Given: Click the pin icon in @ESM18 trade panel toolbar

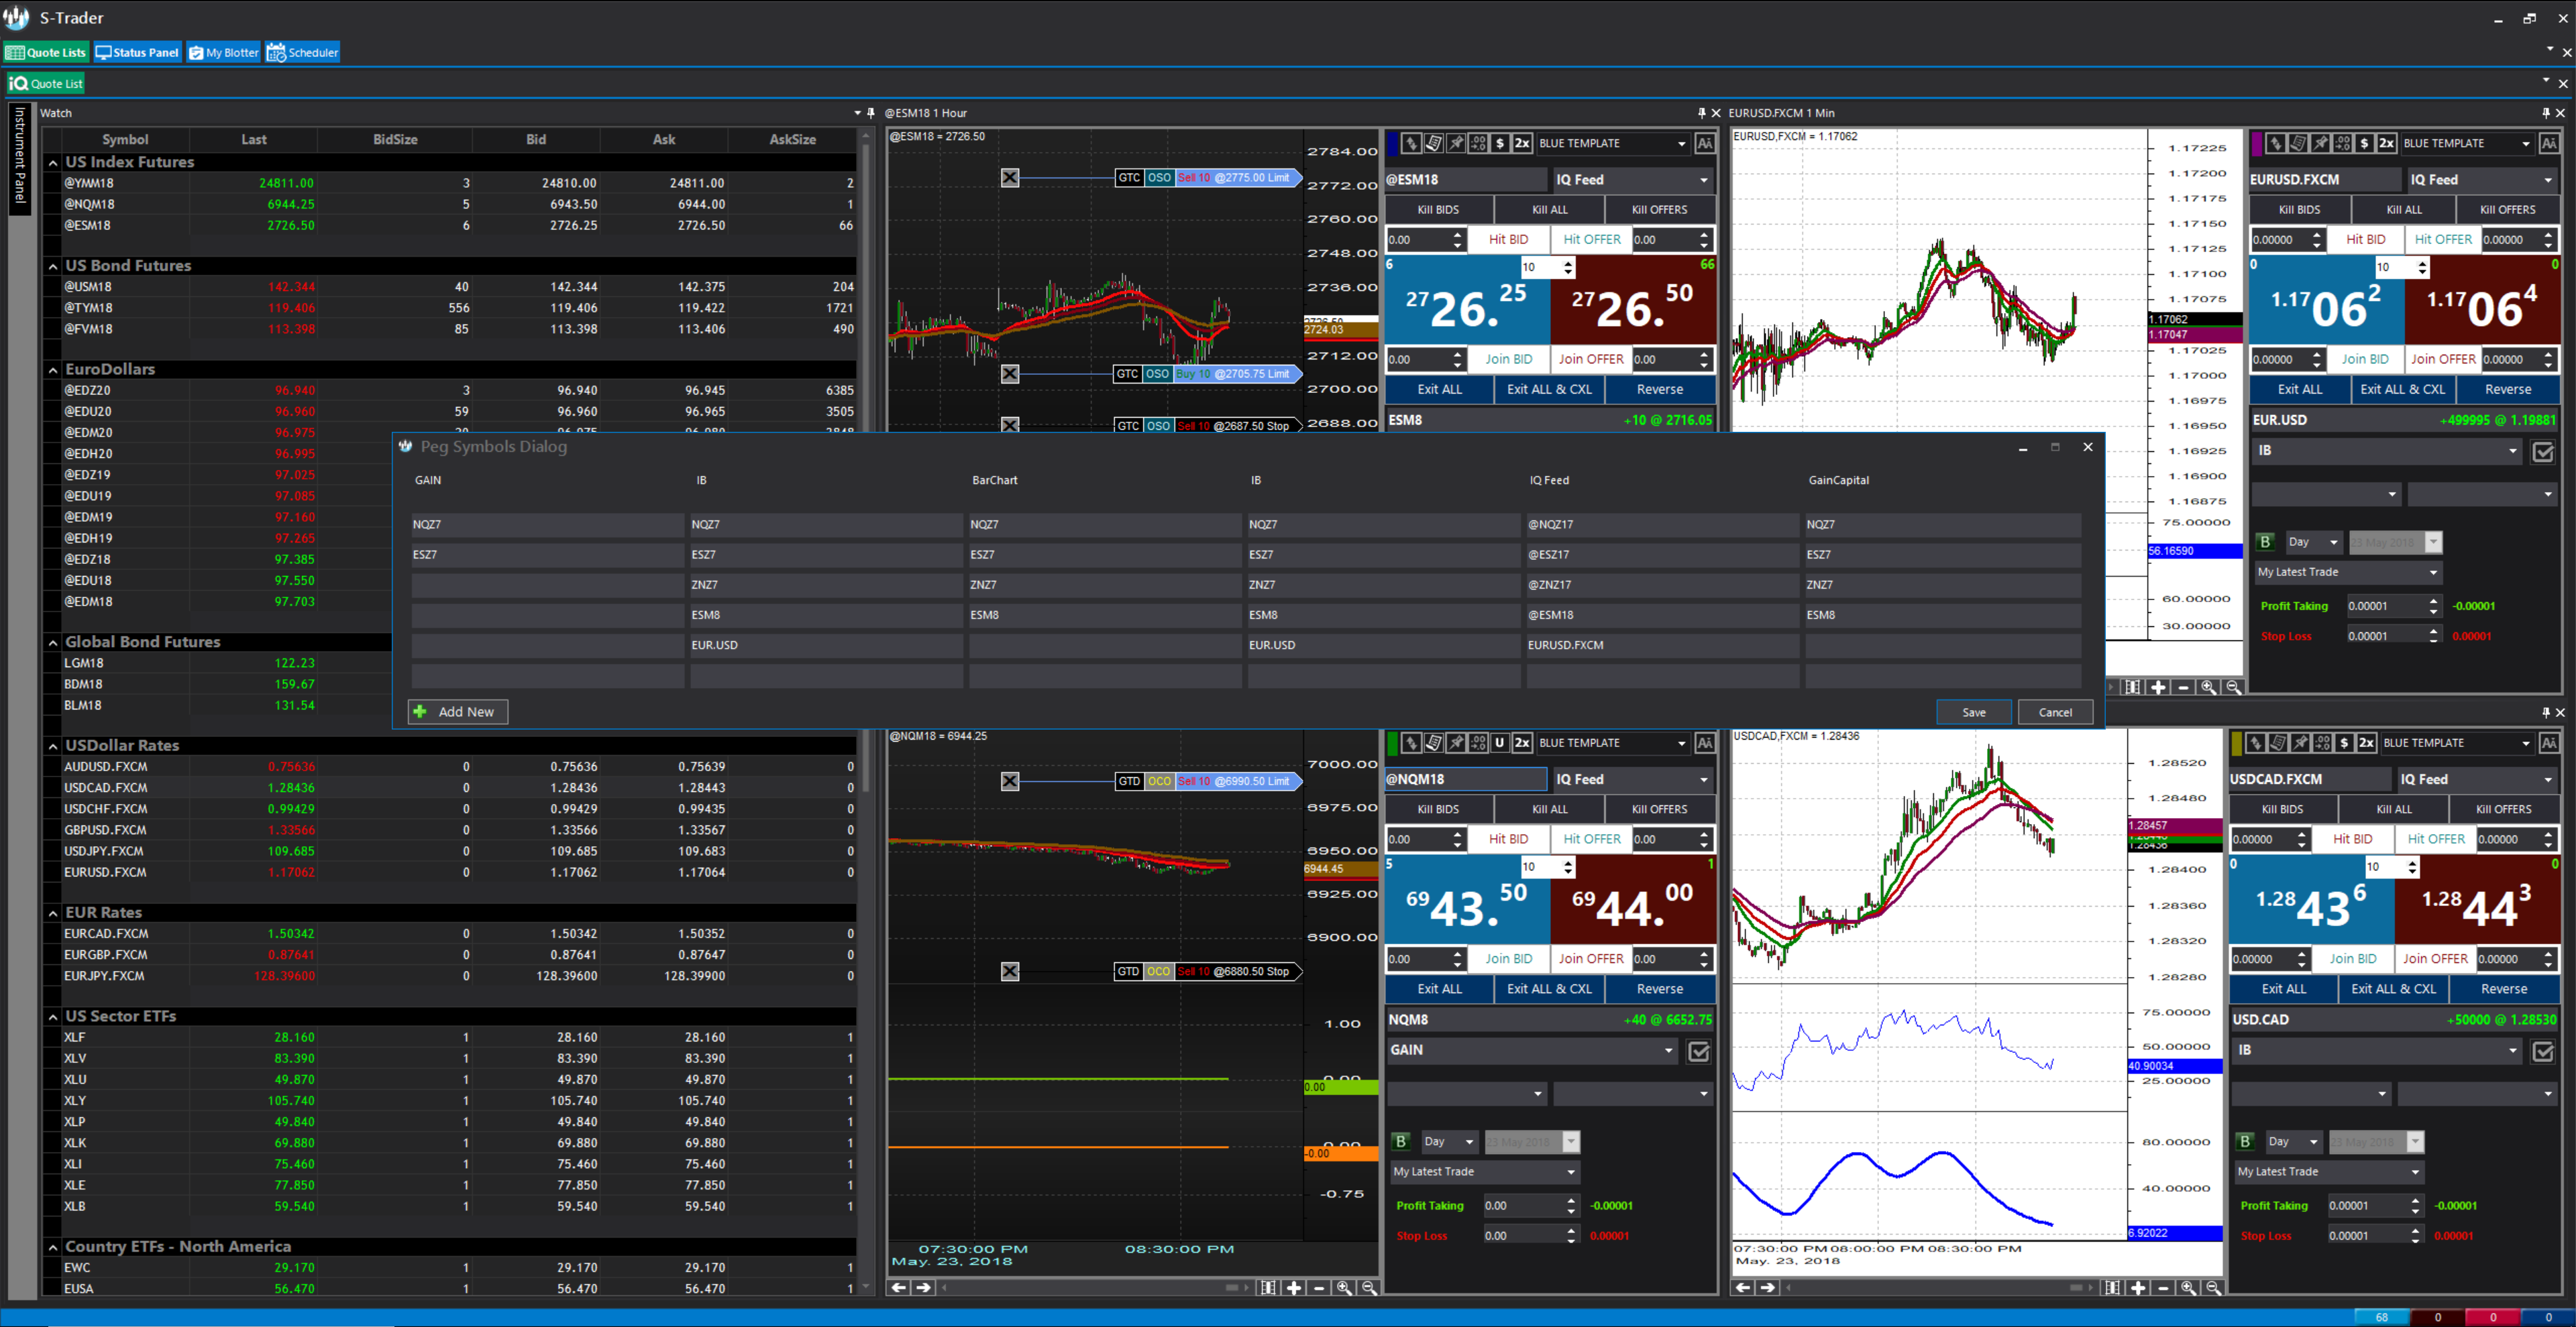Looking at the screenshot, I should tap(1456, 143).
